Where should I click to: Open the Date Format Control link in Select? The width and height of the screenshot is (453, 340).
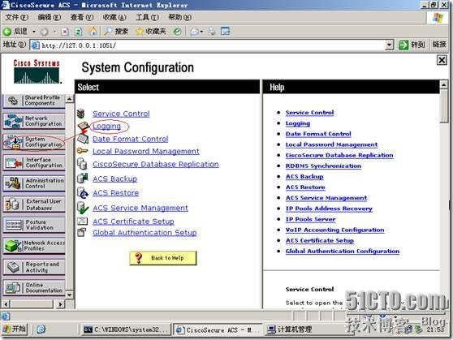[x=130, y=139]
